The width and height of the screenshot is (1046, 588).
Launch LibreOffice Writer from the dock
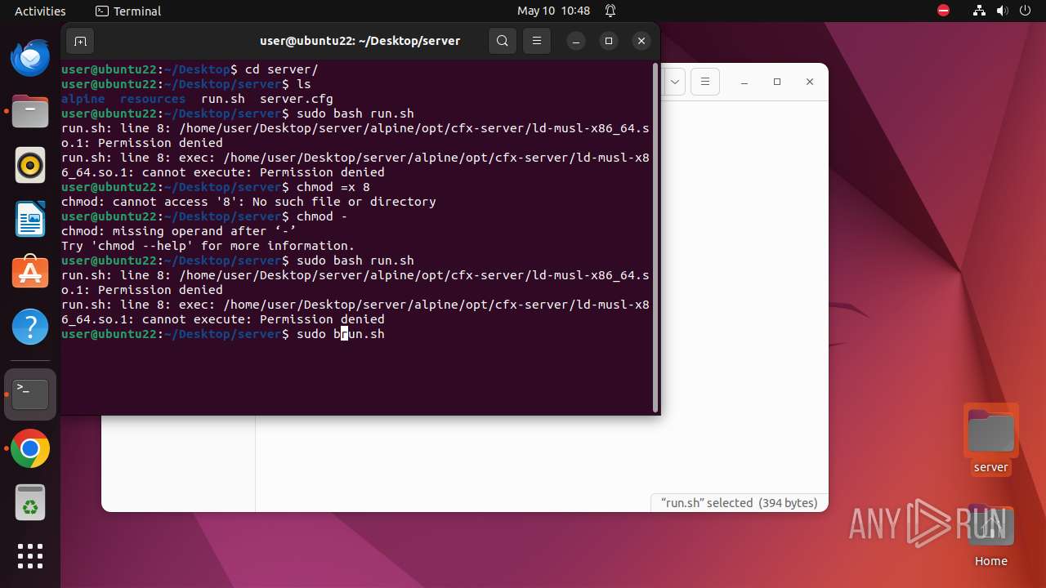click(30, 219)
